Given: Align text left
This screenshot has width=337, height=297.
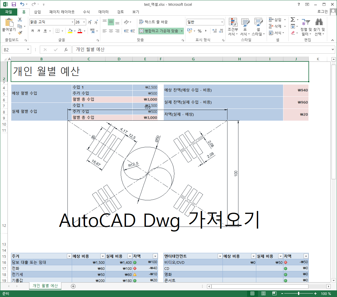Looking at the screenshot, I should tap(104, 31).
